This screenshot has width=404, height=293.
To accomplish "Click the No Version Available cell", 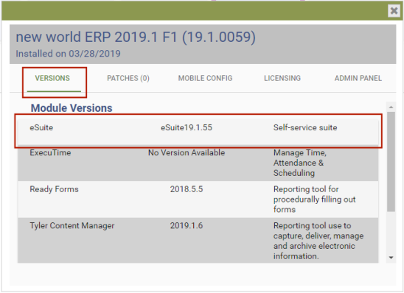I will pyautogui.click(x=187, y=153).
